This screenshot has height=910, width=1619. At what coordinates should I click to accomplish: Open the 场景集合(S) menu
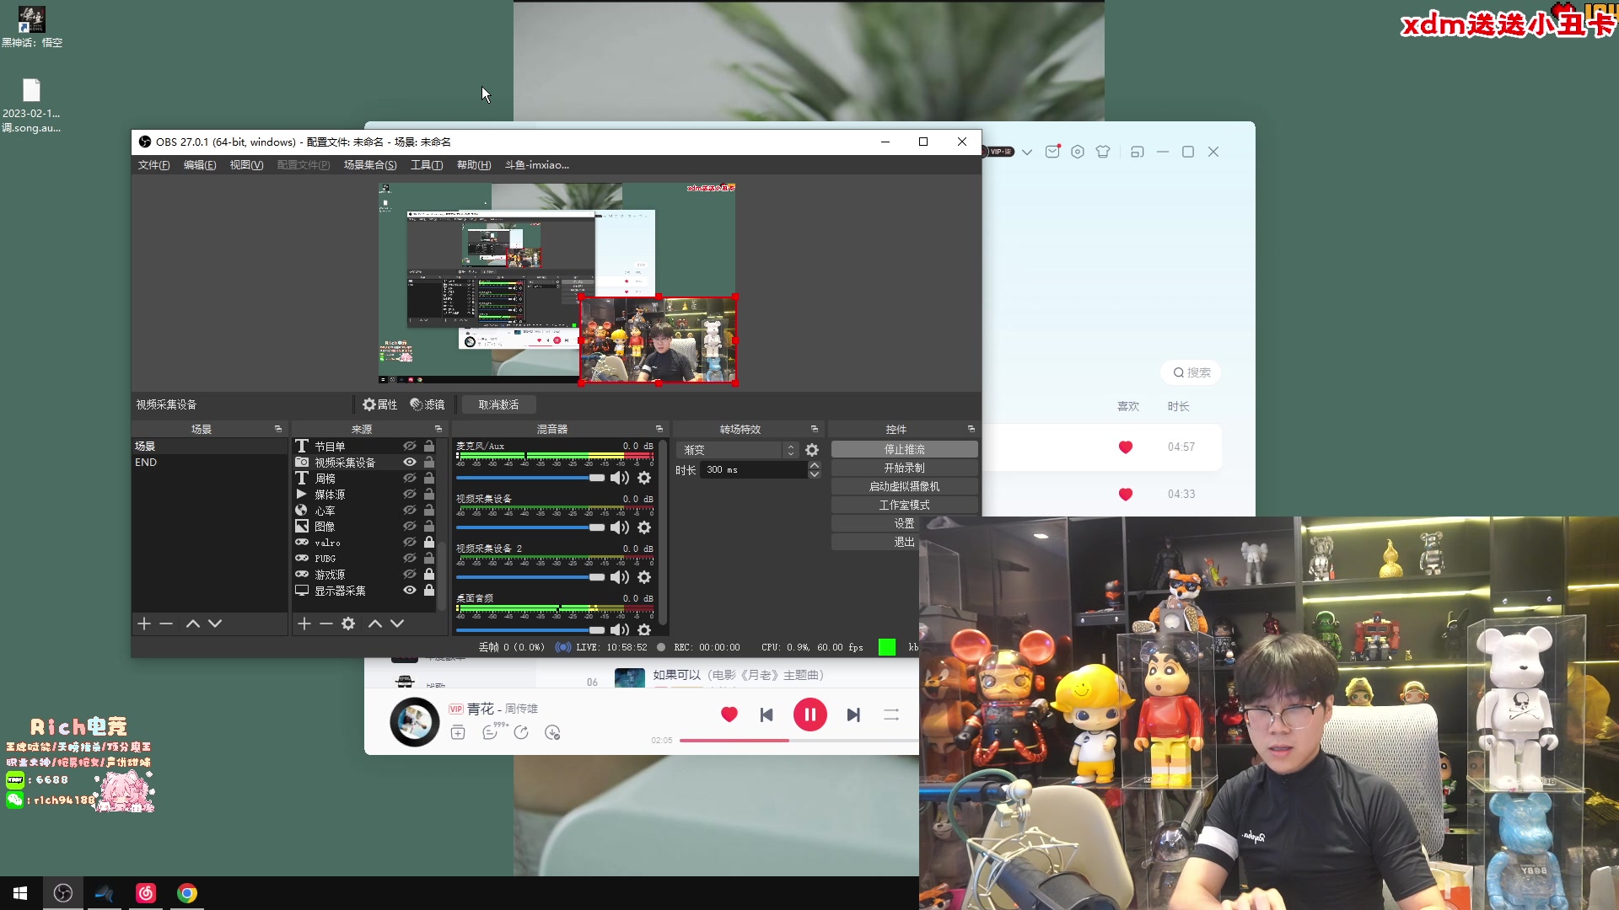coord(369,165)
